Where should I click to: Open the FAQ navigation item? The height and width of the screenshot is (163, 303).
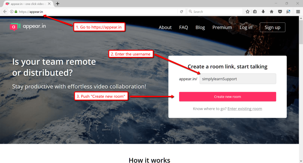183,27
